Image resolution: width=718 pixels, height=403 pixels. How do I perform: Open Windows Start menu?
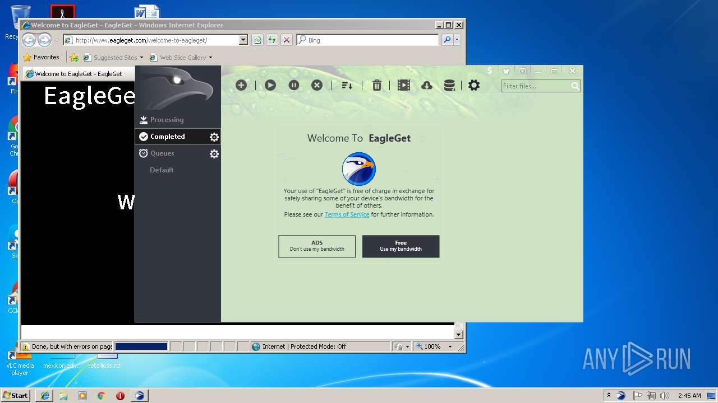[x=16, y=395]
